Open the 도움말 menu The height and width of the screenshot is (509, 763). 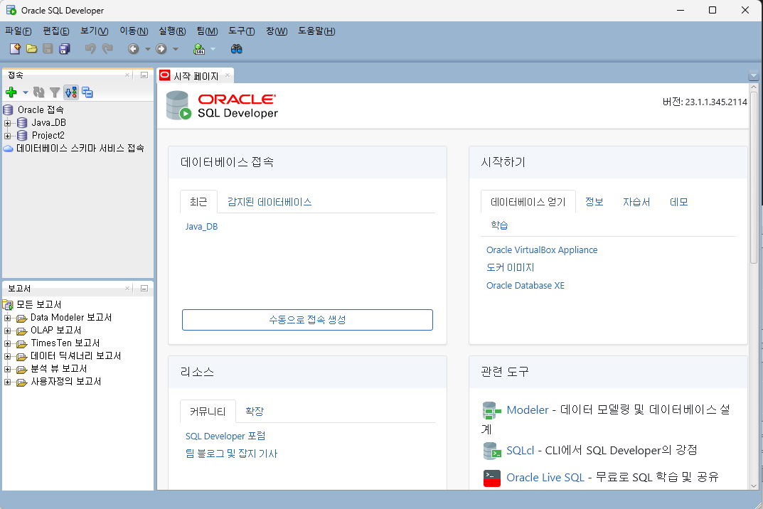(x=316, y=31)
